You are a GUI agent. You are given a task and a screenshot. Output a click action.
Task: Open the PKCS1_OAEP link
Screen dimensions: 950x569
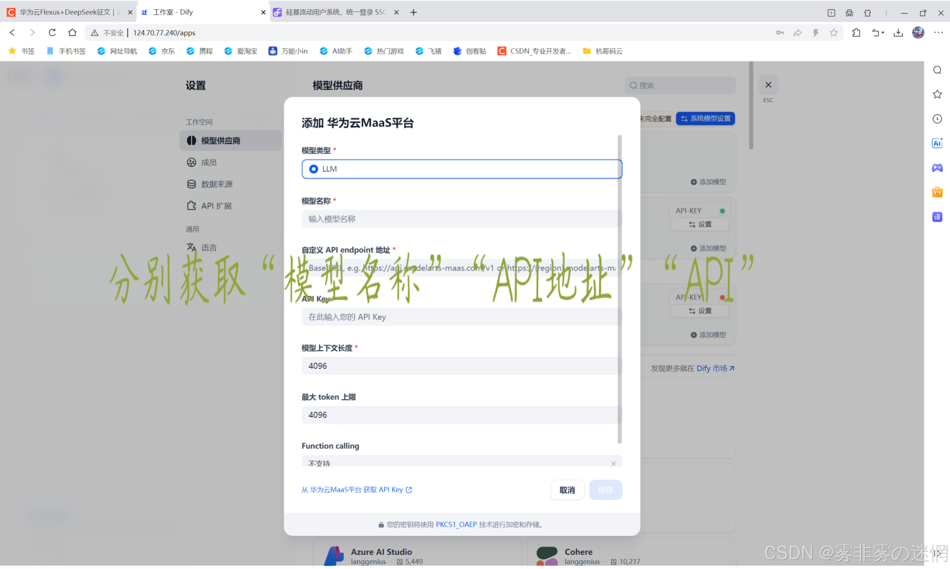coord(456,525)
